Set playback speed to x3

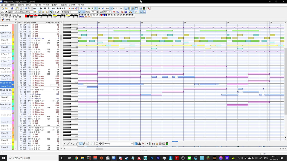pyautogui.click(x=121, y=8)
